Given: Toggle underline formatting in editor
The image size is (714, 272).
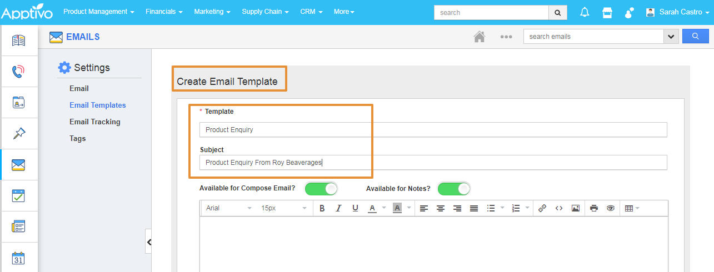Looking at the screenshot, I should click(355, 208).
